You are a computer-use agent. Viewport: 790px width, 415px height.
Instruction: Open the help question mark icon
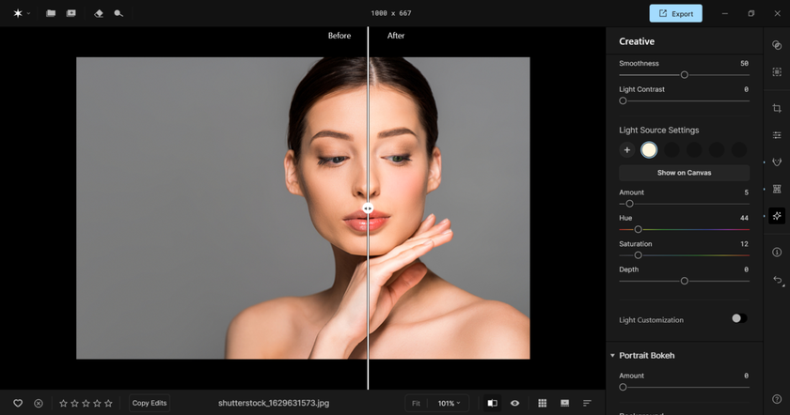(777, 399)
